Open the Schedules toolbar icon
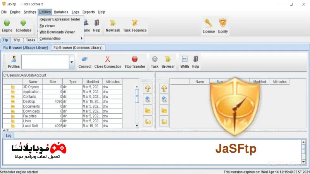Viewport: 310px width, 174px height. [x=23, y=23]
